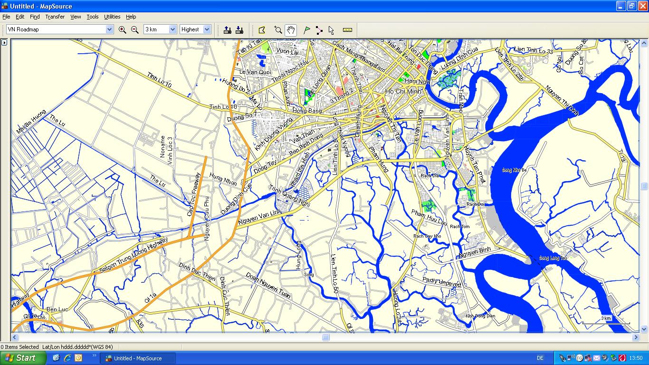Expand the collapsed left panel arrow
Viewport: 649px width, 365px height.
point(4,42)
